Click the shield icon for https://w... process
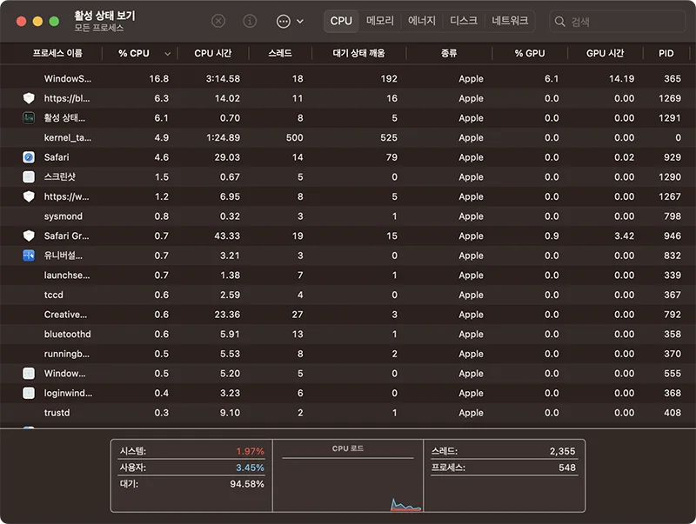This screenshot has width=696, height=524. click(x=29, y=196)
